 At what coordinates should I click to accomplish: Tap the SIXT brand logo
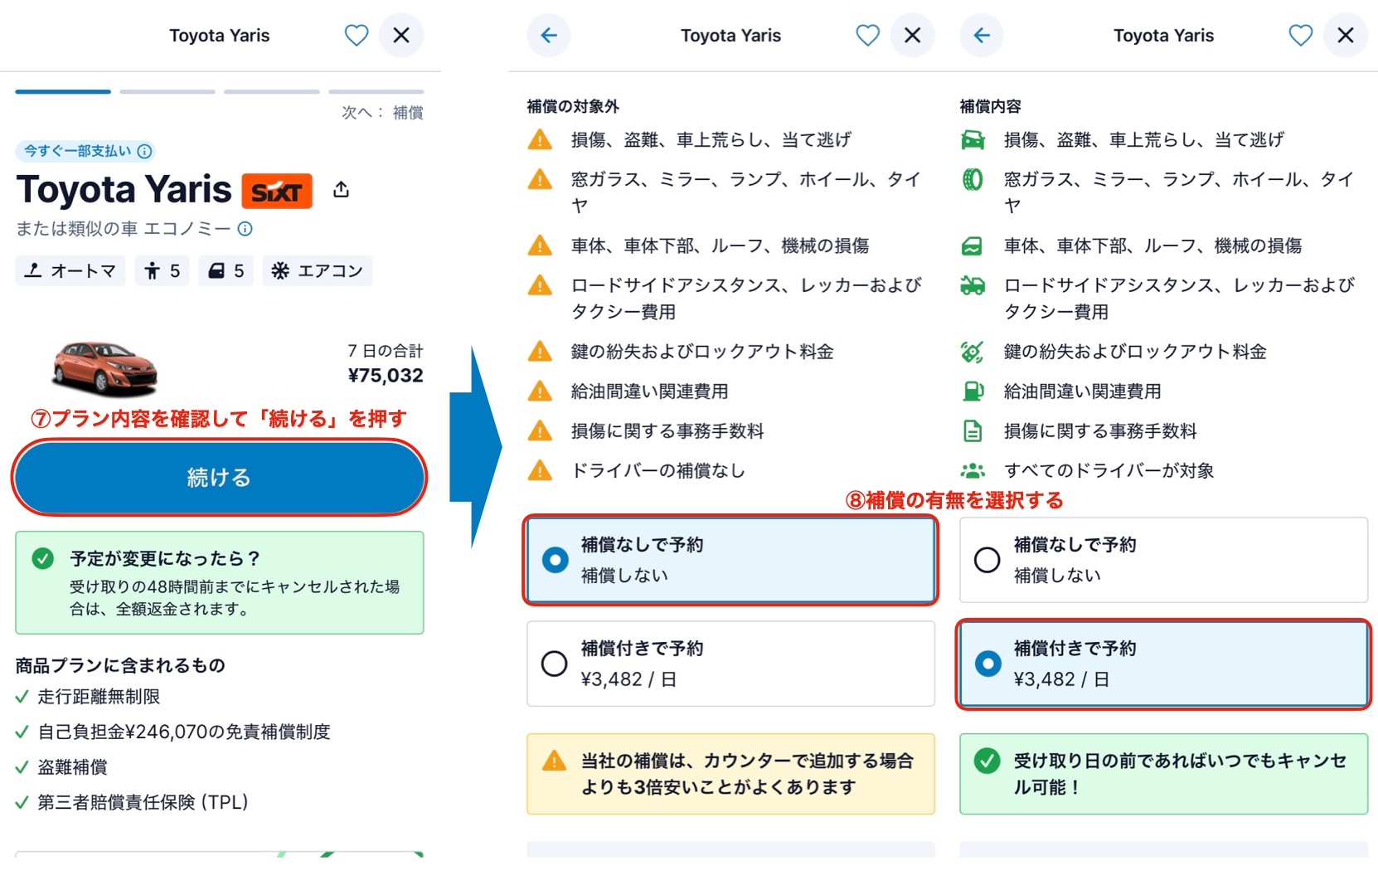(x=277, y=192)
